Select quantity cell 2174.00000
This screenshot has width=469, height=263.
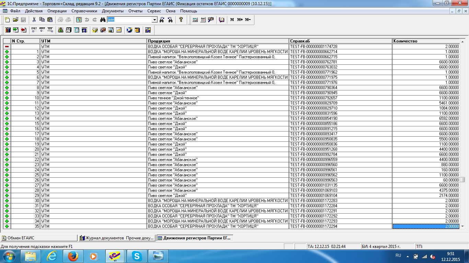[x=426, y=196]
